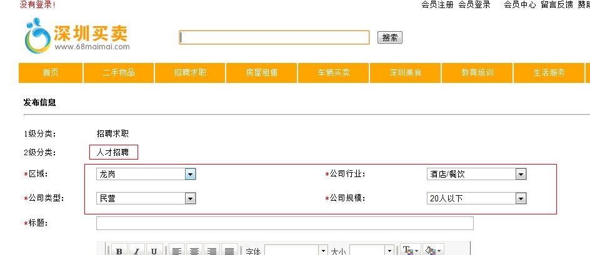Open the 车辆买卖 navigation tab

(x=333, y=73)
